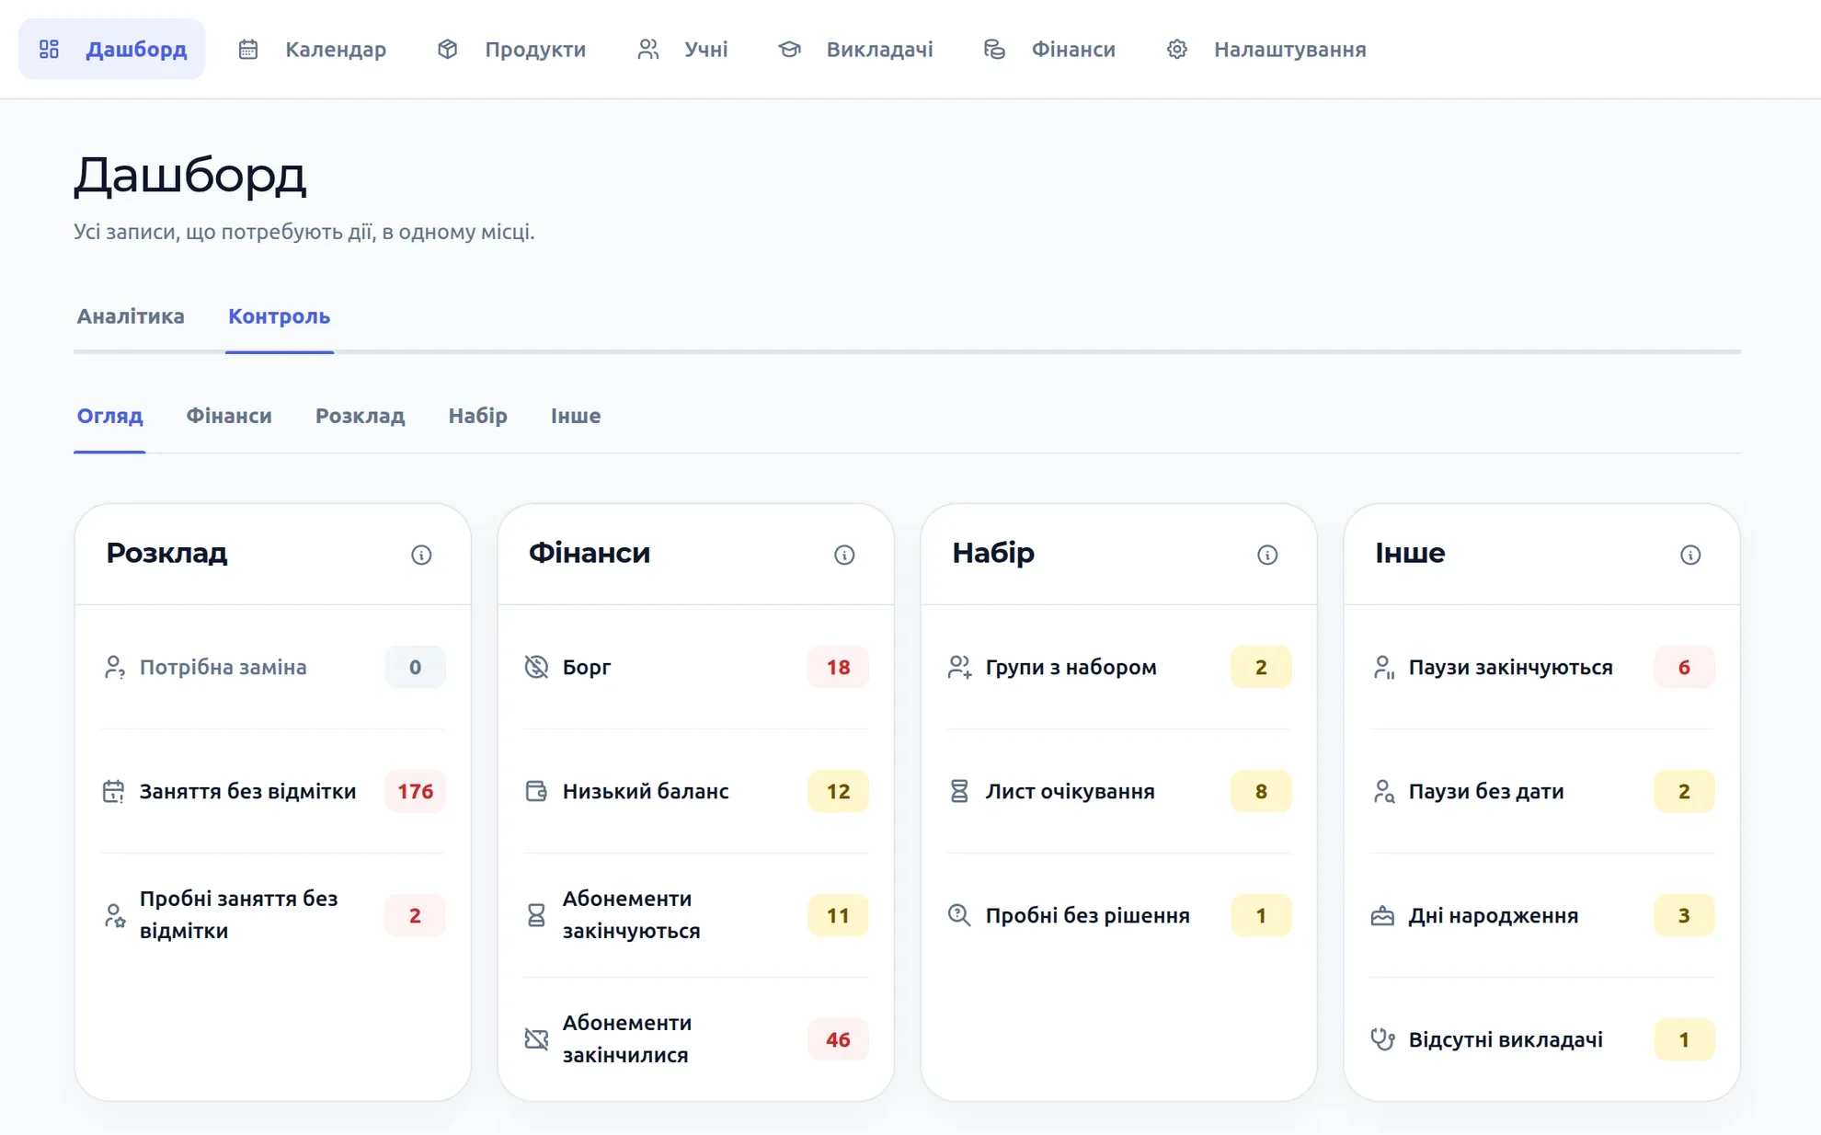Click the Налаштування gear icon
1821x1135 pixels.
click(1177, 49)
